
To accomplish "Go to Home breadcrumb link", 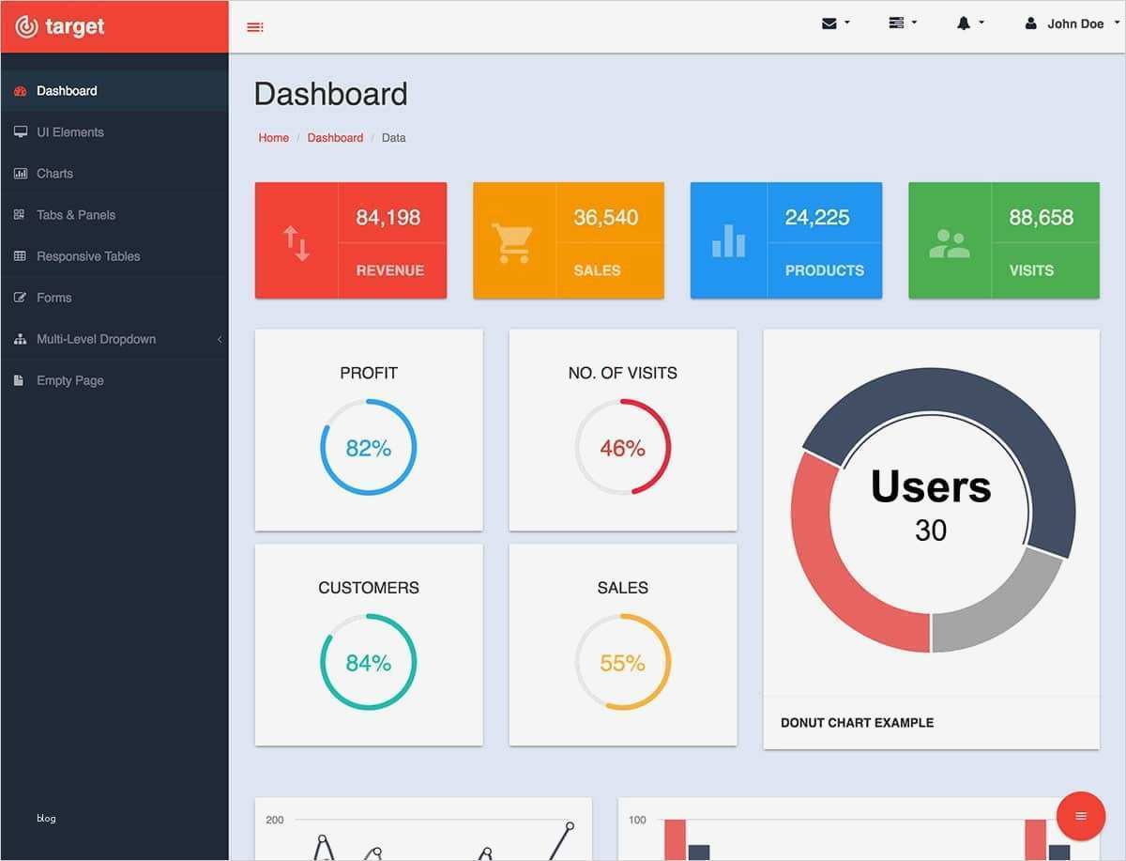I will pos(274,137).
